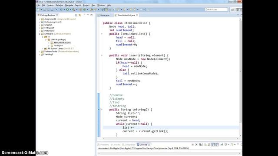Select ItemLinkedList.java in Package Explorer
Viewport: 278px width, 156px height.
click(x=62, y=42)
